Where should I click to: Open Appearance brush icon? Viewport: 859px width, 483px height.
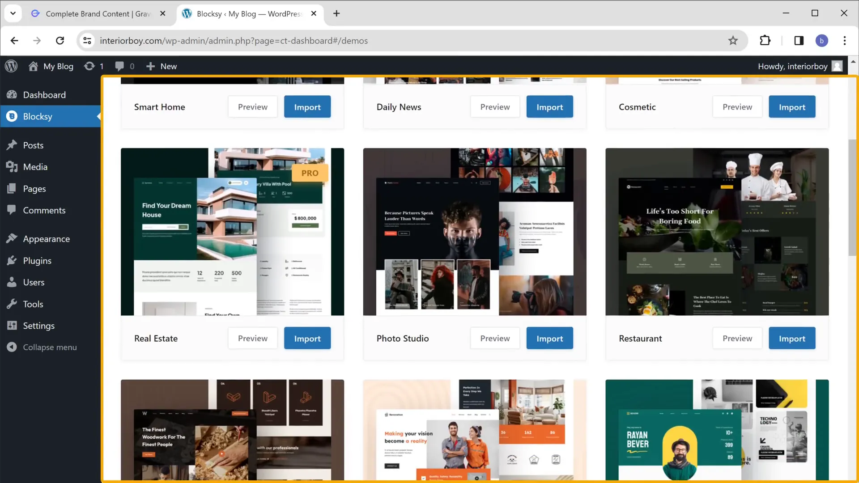pyautogui.click(x=12, y=239)
